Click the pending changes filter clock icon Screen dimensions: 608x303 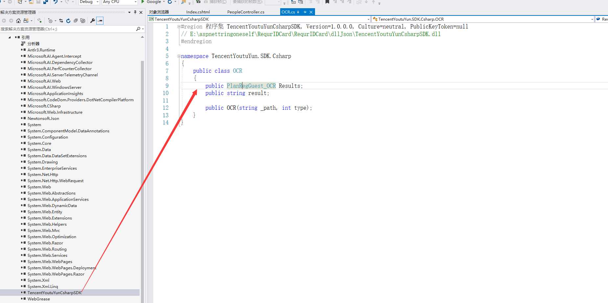click(x=50, y=21)
